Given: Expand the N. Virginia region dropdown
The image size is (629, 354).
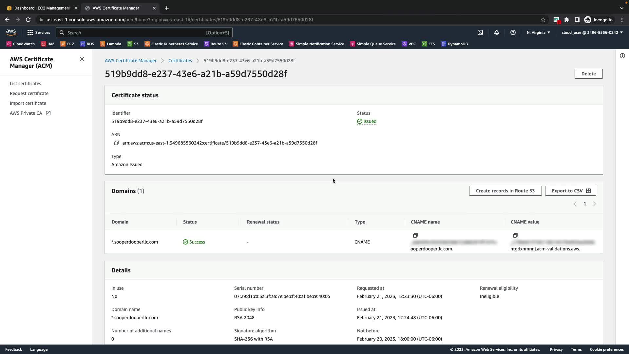Looking at the screenshot, I should click(538, 32).
